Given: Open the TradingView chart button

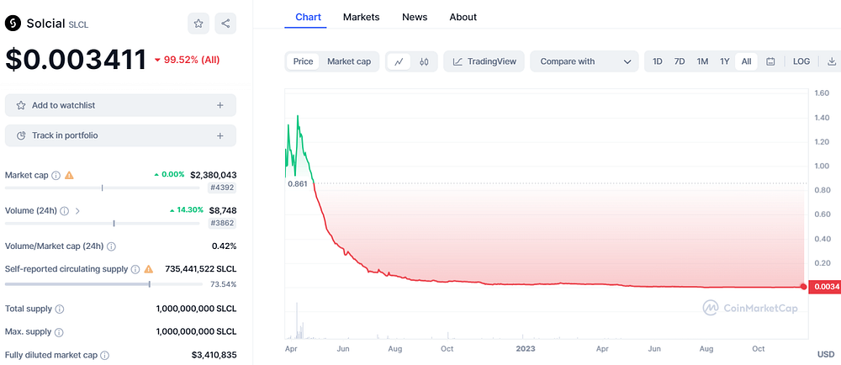Looking at the screenshot, I should point(484,61).
